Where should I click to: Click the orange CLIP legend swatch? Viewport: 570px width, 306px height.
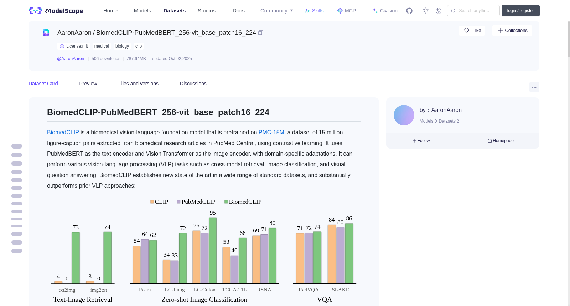[x=152, y=202]
